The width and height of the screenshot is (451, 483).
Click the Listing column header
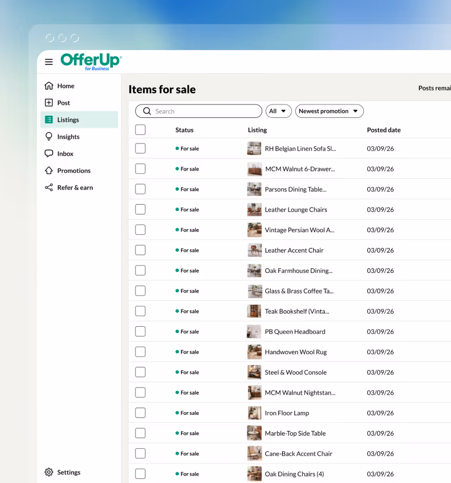[257, 130]
